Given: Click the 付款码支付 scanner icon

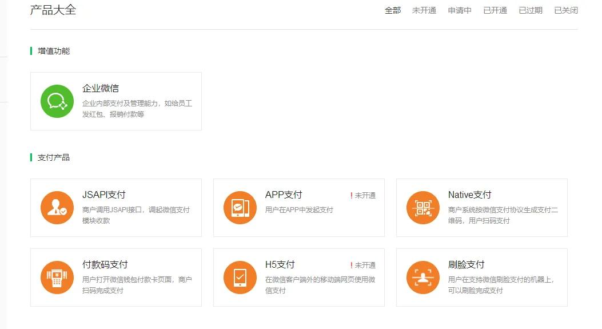Looking at the screenshot, I should (x=57, y=278).
